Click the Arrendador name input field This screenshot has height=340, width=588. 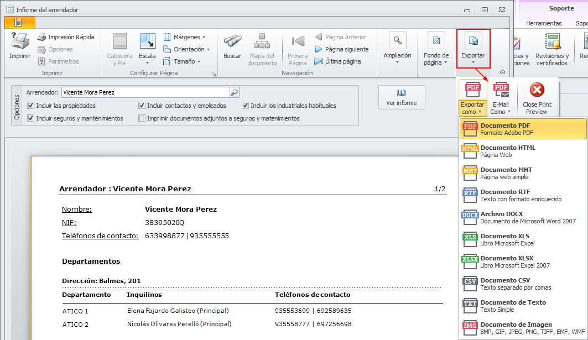click(x=145, y=92)
